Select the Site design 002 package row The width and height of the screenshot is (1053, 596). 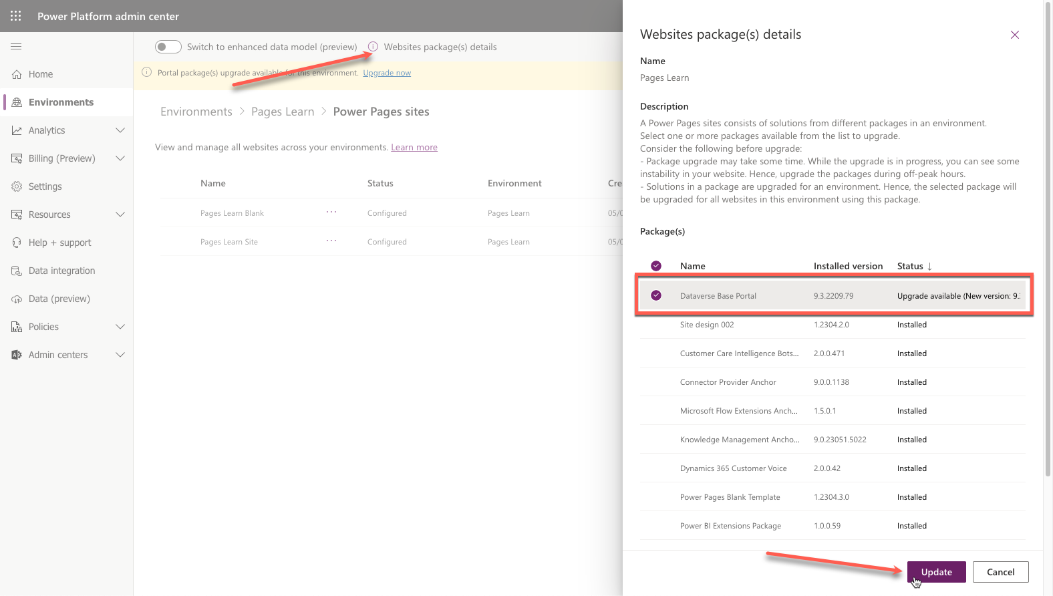click(x=833, y=325)
